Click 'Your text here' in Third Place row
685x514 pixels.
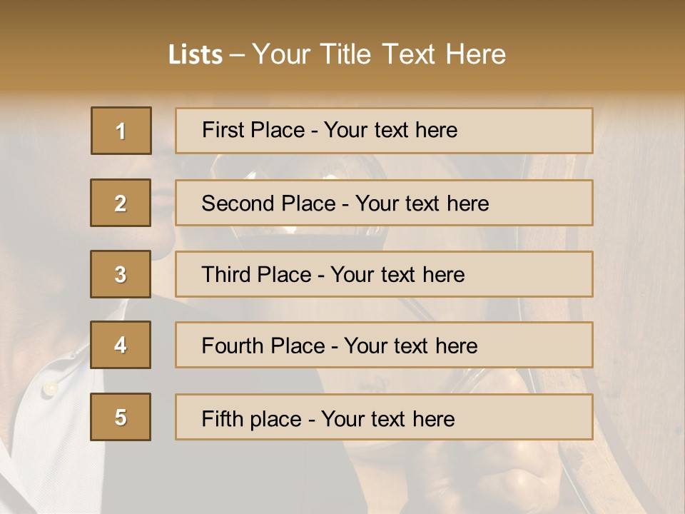(x=397, y=275)
